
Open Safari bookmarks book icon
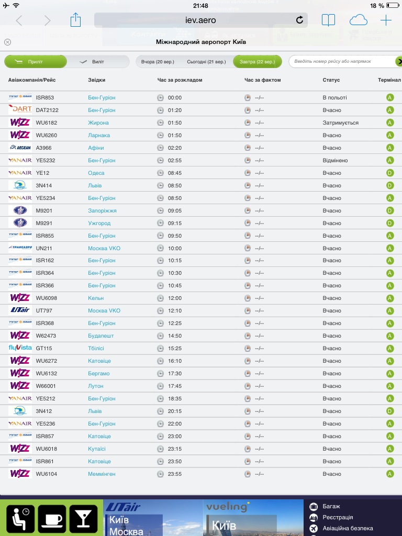pyautogui.click(x=328, y=20)
